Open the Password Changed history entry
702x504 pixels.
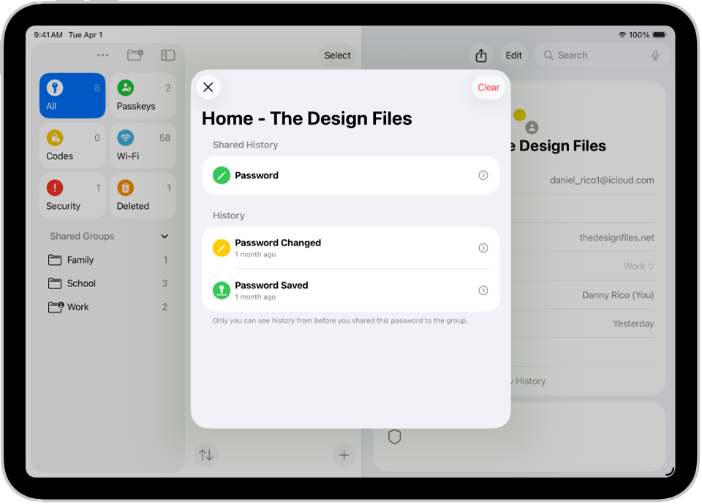350,248
